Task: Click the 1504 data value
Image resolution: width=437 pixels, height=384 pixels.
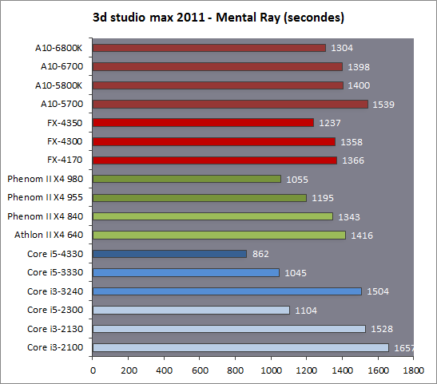Action: pos(378,292)
